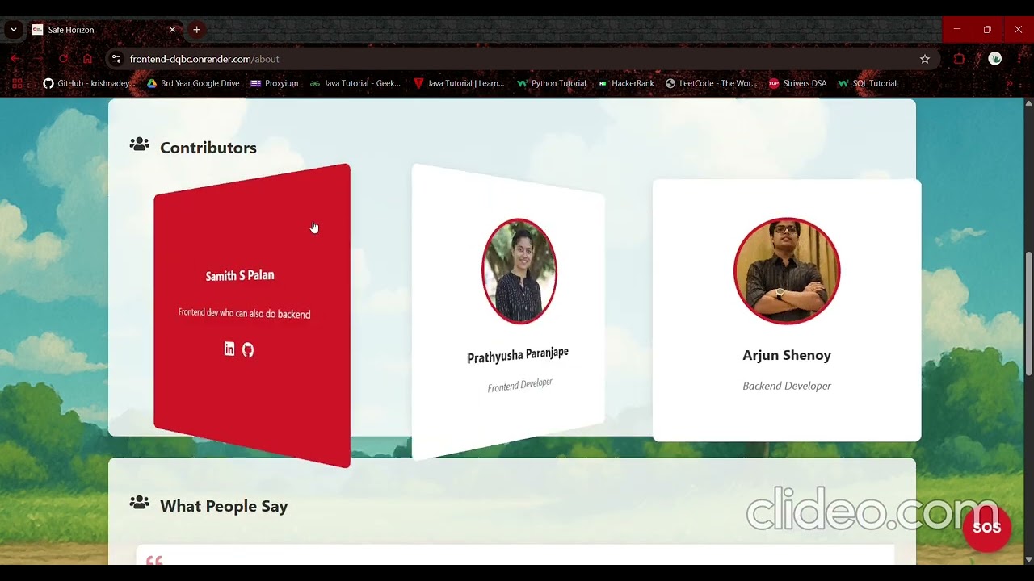Open the GitHub - krishnadey bookmark
This screenshot has height=581, width=1034.
pyautogui.click(x=89, y=83)
